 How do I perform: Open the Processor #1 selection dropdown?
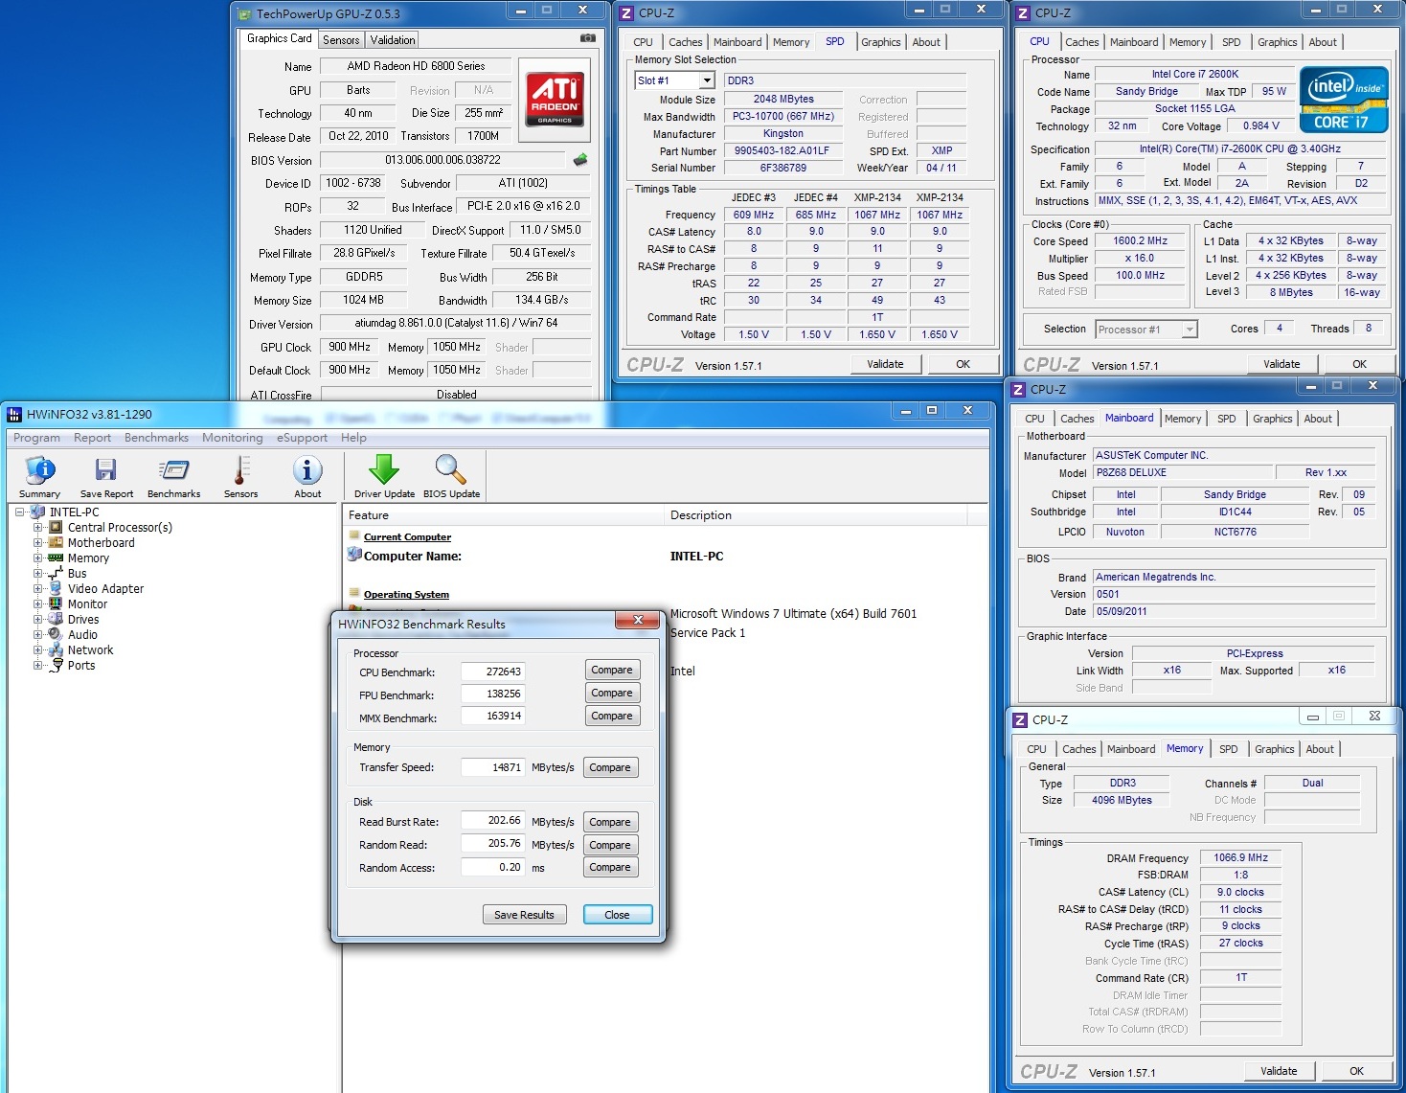click(x=1189, y=330)
